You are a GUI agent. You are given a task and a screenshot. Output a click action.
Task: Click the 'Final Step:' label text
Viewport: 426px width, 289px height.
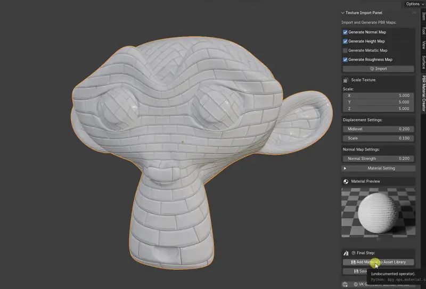(x=366, y=253)
